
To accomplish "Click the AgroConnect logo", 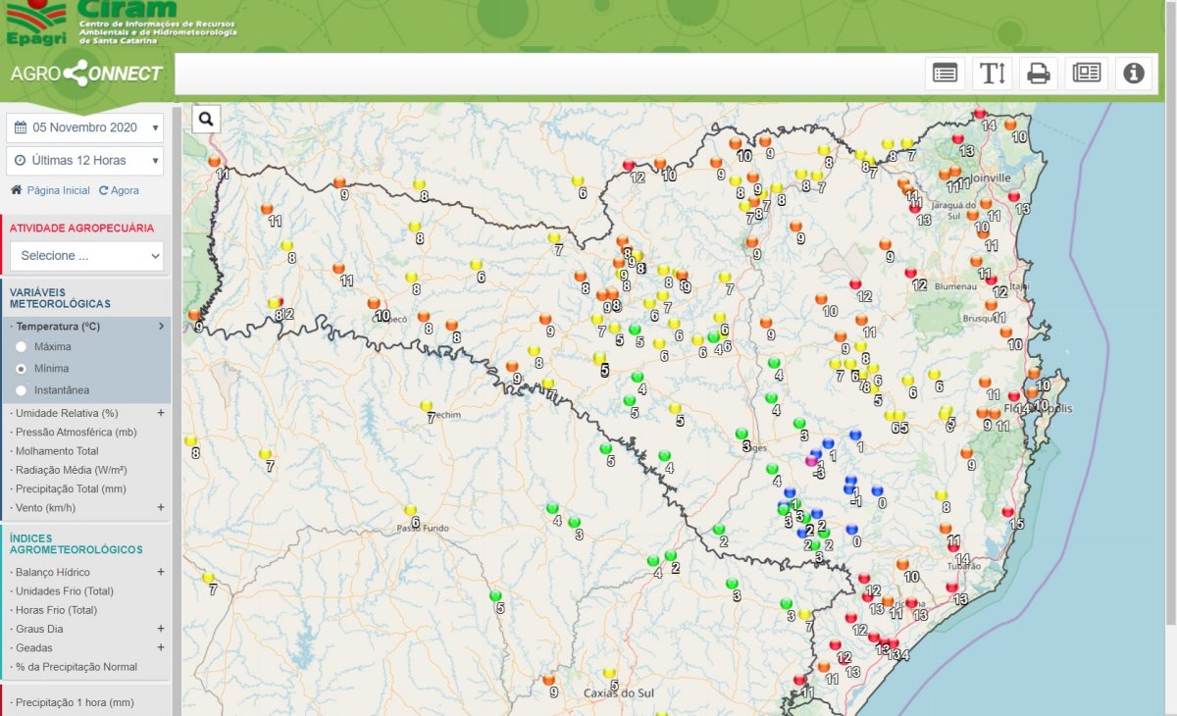I will point(86,74).
